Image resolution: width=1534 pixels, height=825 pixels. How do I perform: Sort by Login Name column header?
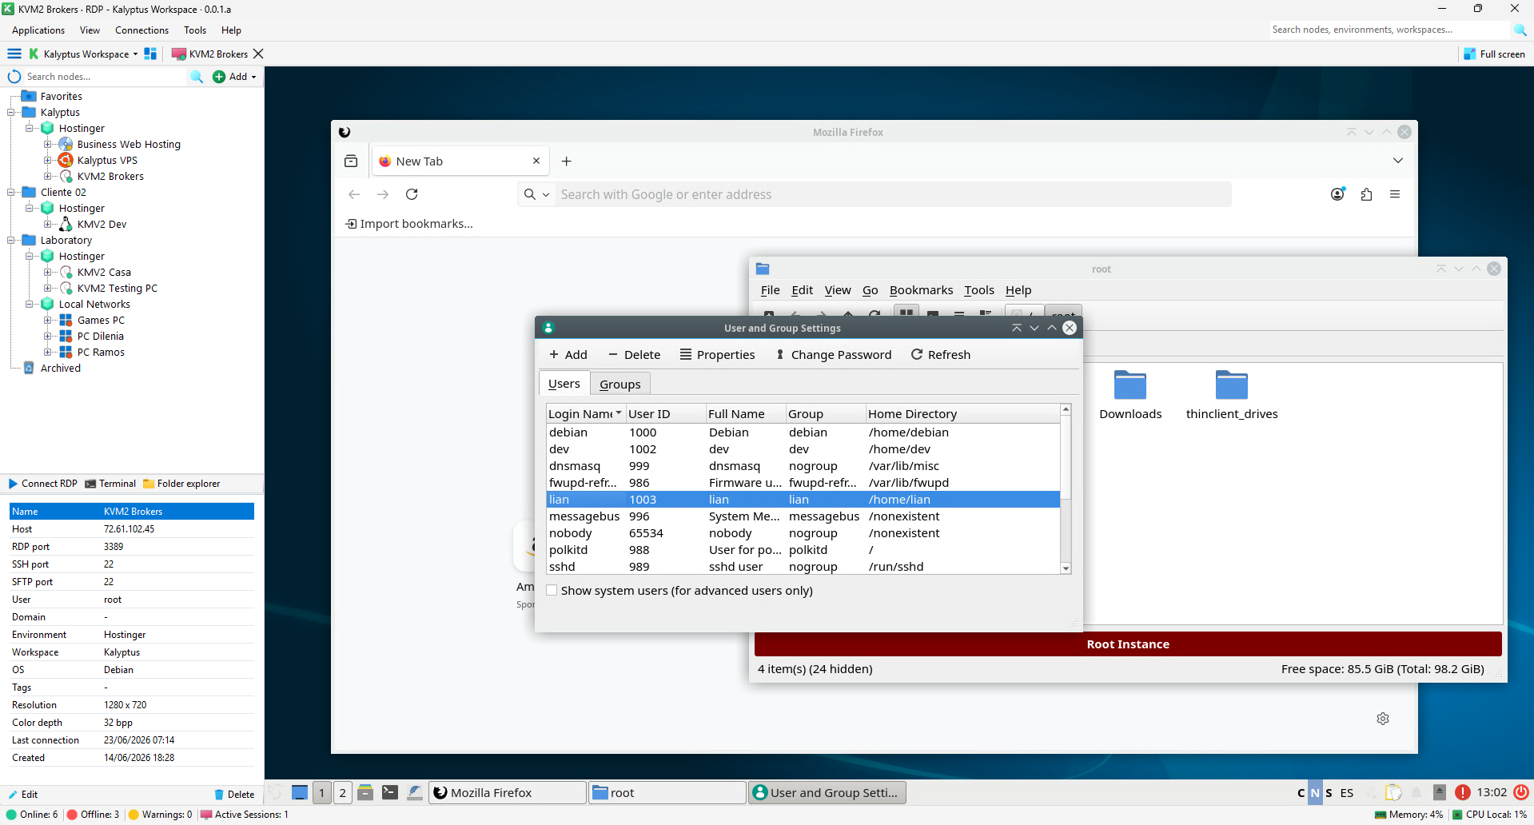(x=585, y=413)
